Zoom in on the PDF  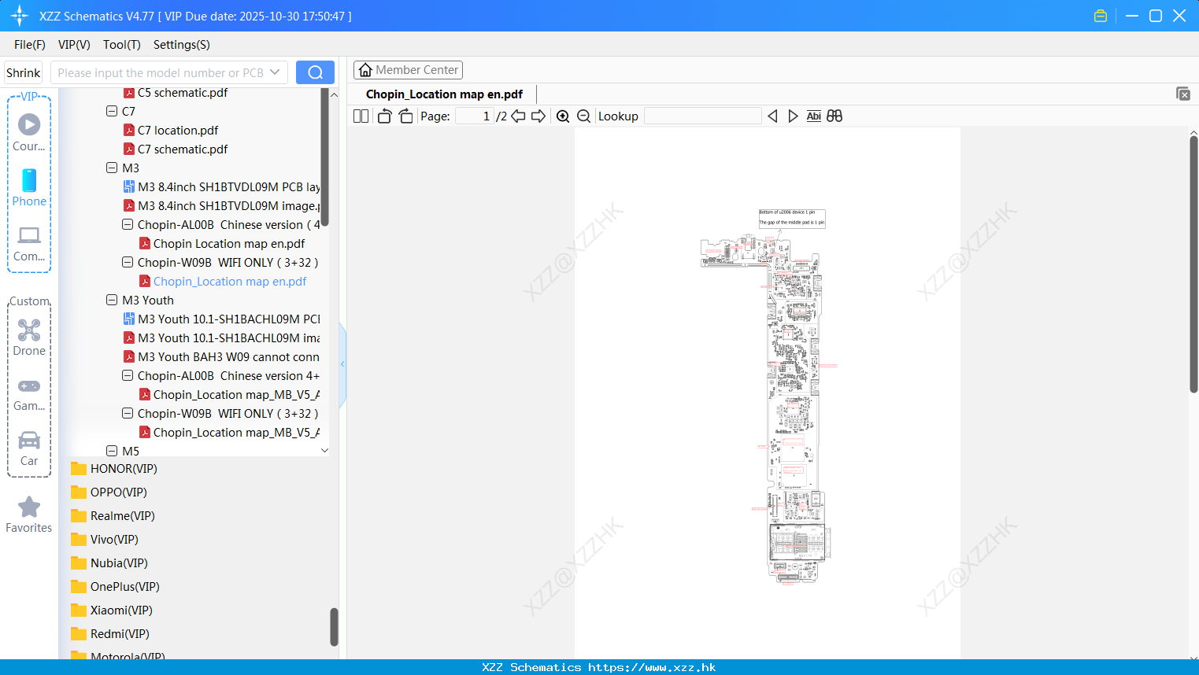click(x=563, y=116)
